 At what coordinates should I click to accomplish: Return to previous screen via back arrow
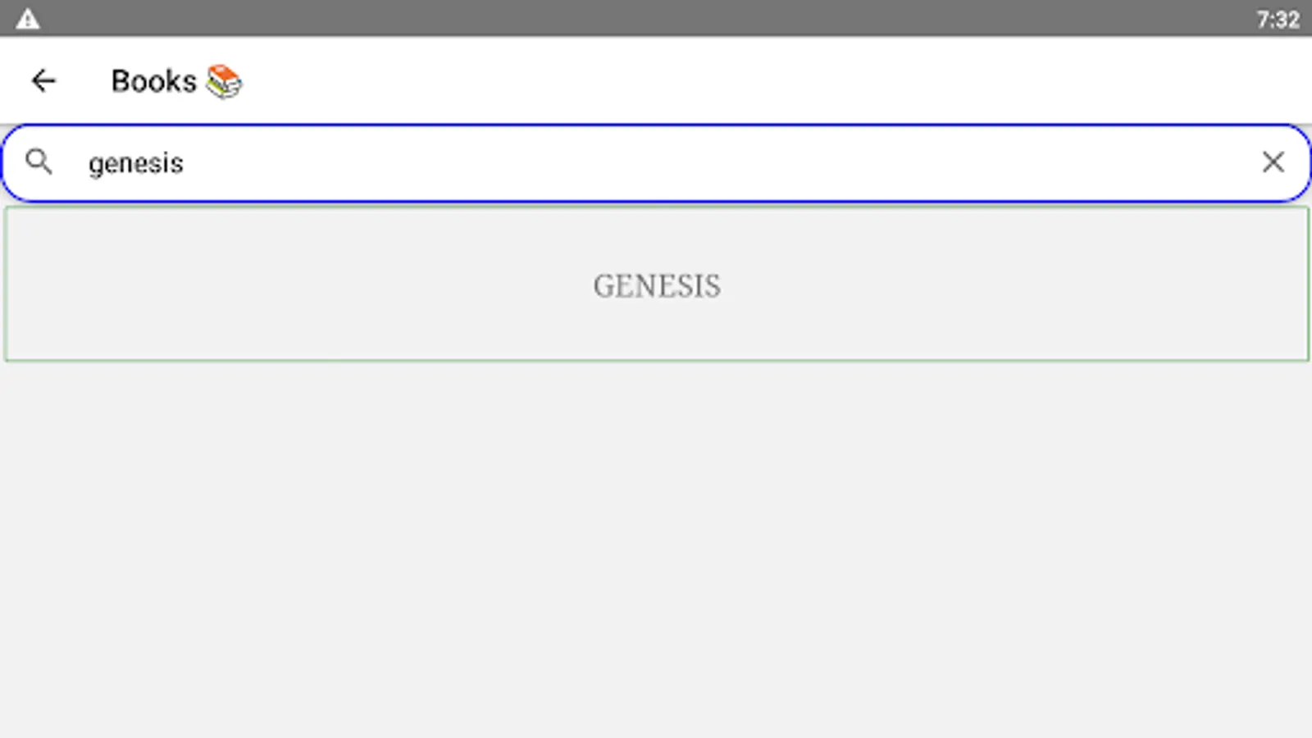(43, 80)
